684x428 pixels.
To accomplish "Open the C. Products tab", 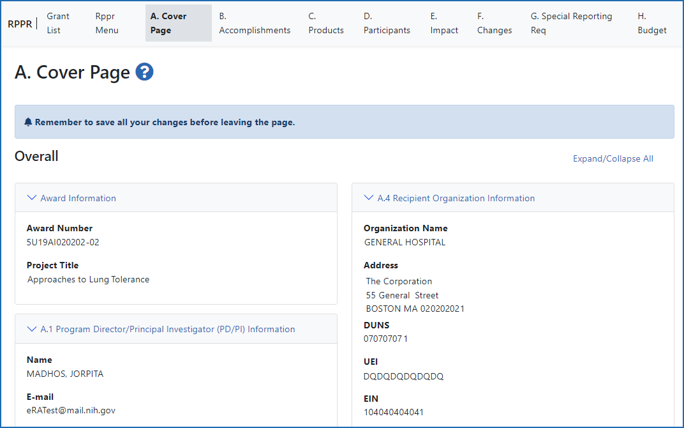I will tap(325, 23).
